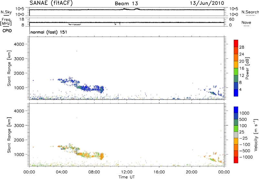Click the 2000 tick on velocity panel
The height and width of the screenshot is (179, 259).
pos(19,140)
